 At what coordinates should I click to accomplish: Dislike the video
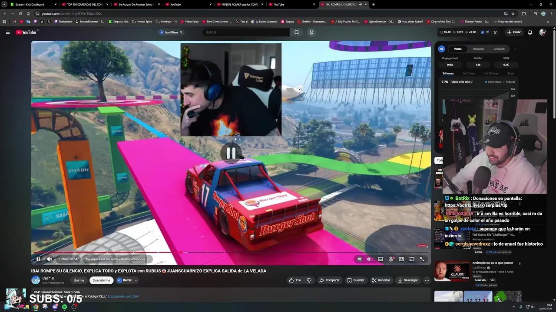point(309,280)
